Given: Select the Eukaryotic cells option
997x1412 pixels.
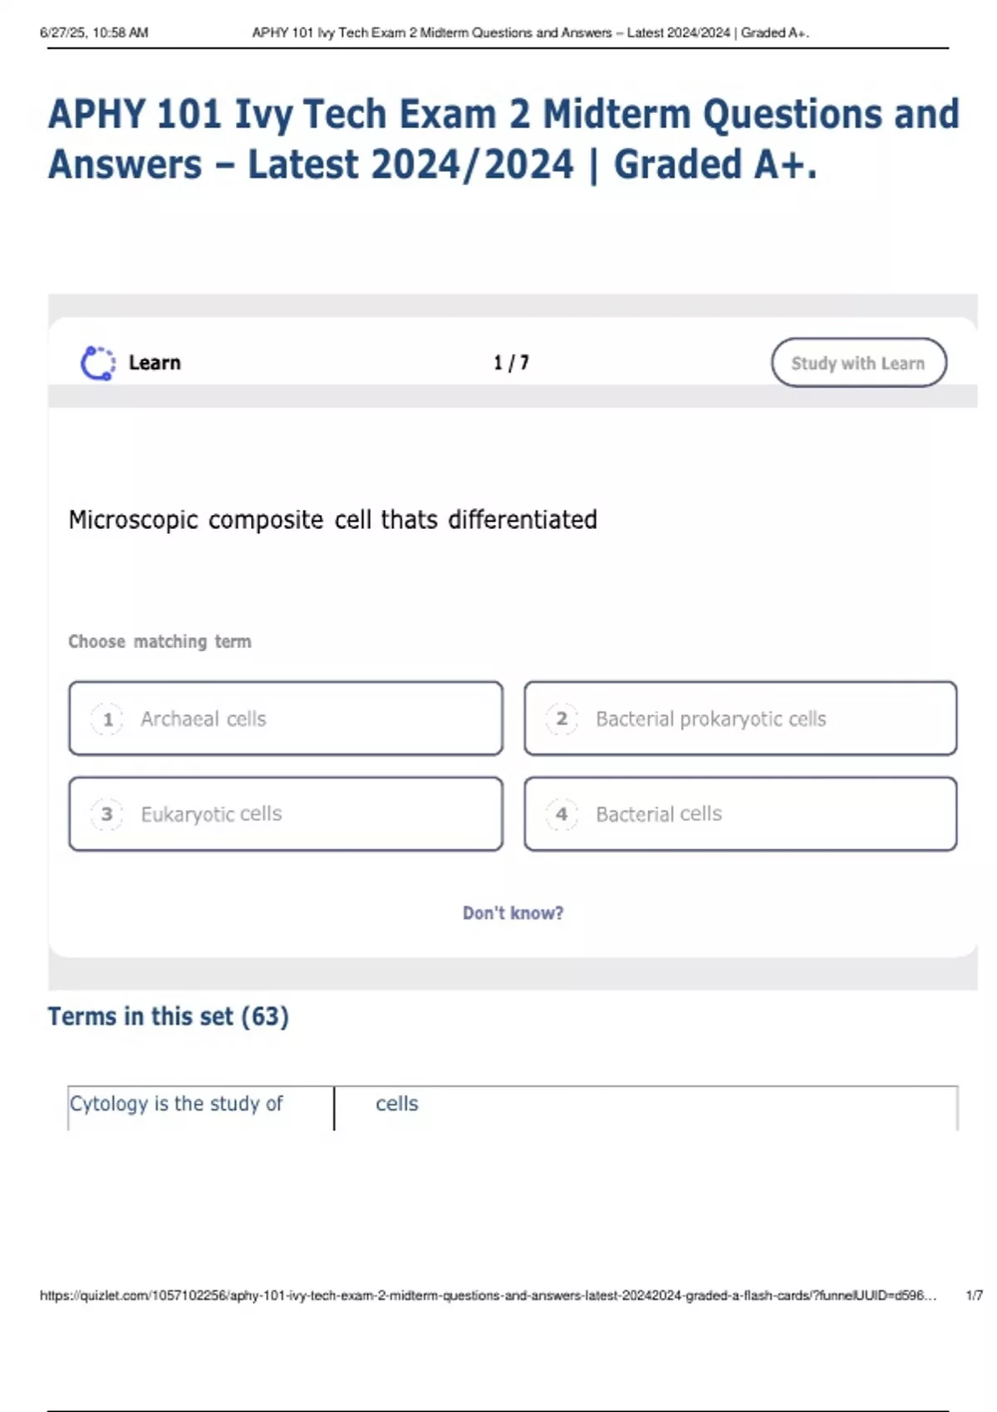Looking at the screenshot, I should [285, 814].
